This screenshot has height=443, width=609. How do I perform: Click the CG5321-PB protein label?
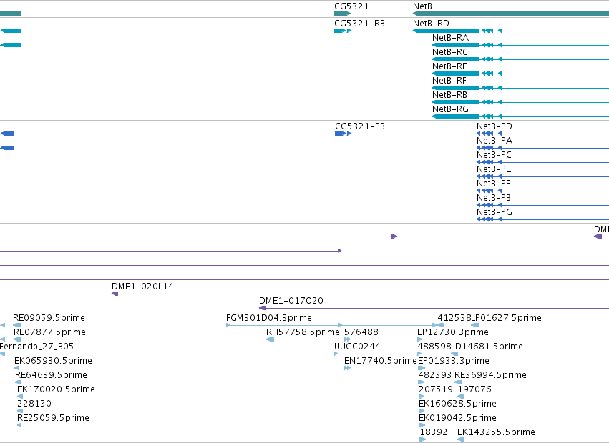tap(360, 126)
